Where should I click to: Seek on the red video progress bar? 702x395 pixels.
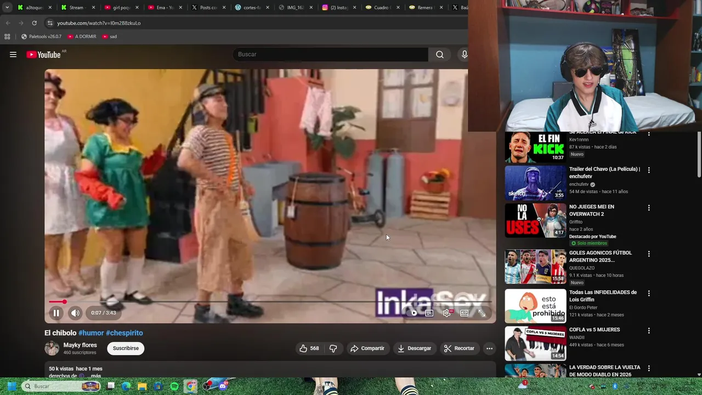coord(270,302)
